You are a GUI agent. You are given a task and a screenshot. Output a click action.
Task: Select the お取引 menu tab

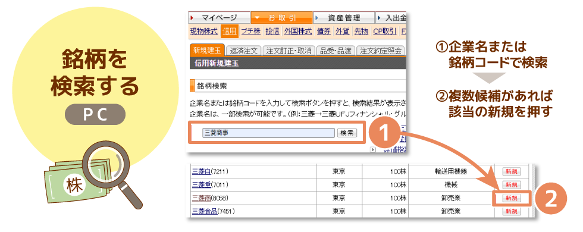tap(281, 17)
